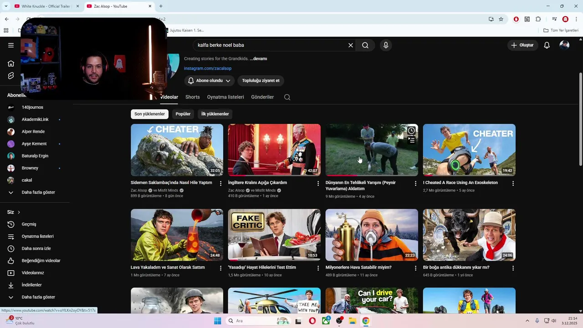Open the Oynatma listeleri tab
583x328 pixels.
(x=225, y=97)
